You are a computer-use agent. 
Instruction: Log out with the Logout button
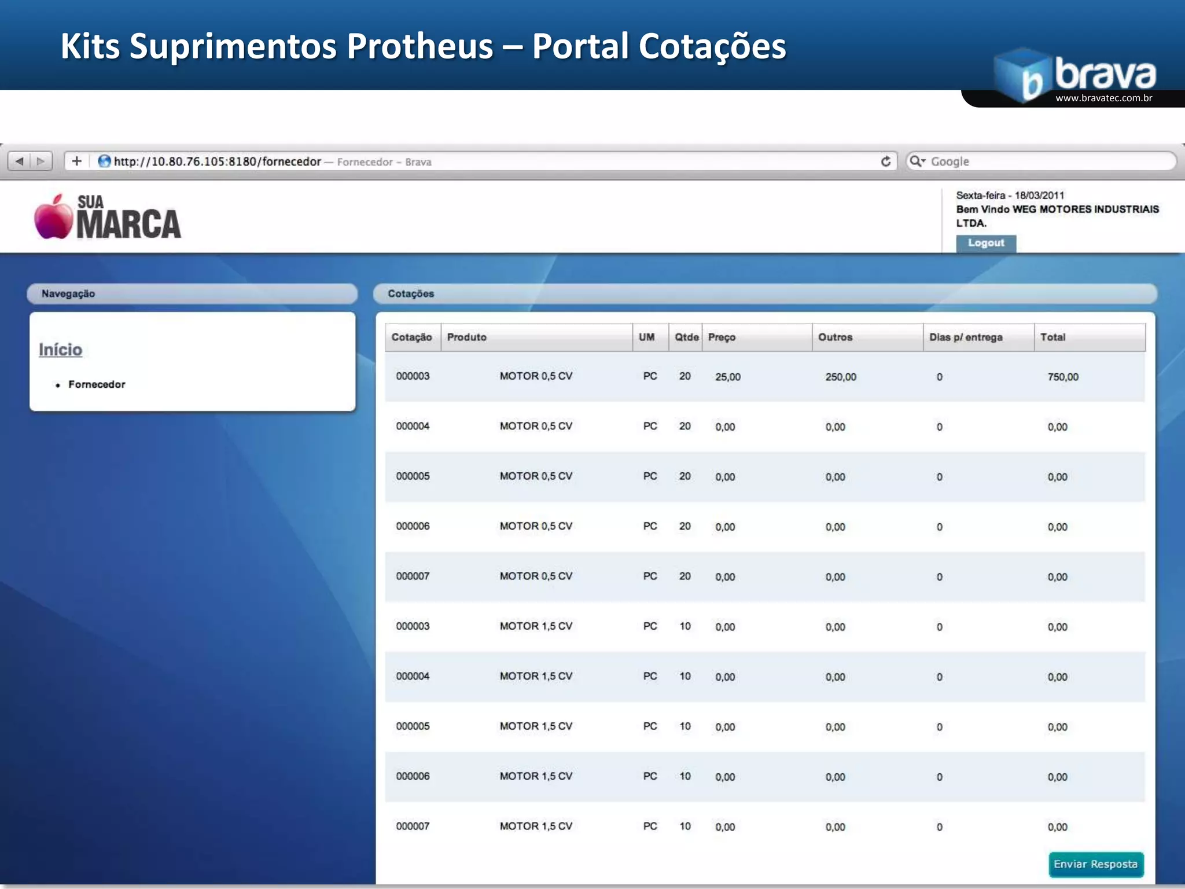tap(985, 243)
